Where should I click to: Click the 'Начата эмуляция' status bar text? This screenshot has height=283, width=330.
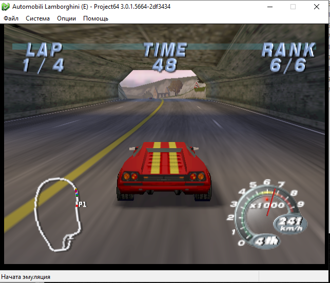tap(26, 277)
